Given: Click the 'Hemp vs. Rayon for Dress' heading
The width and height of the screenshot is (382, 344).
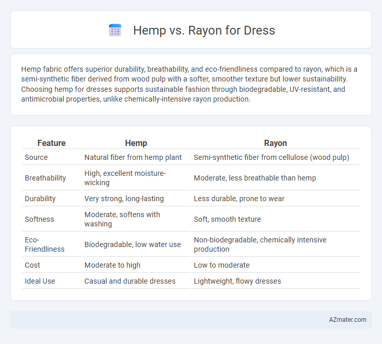Looking at the screenshot, I should (x=204, y=30).
